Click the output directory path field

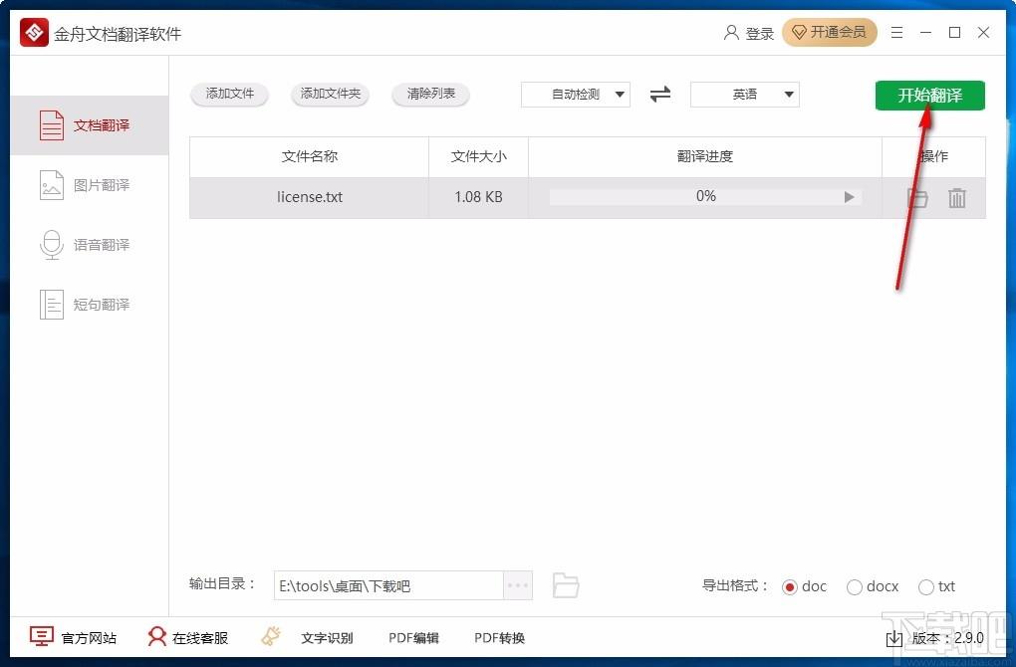tap(388, 585)
